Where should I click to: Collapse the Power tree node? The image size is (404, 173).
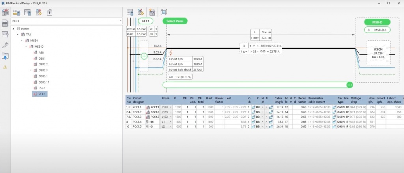pos(13,29)
